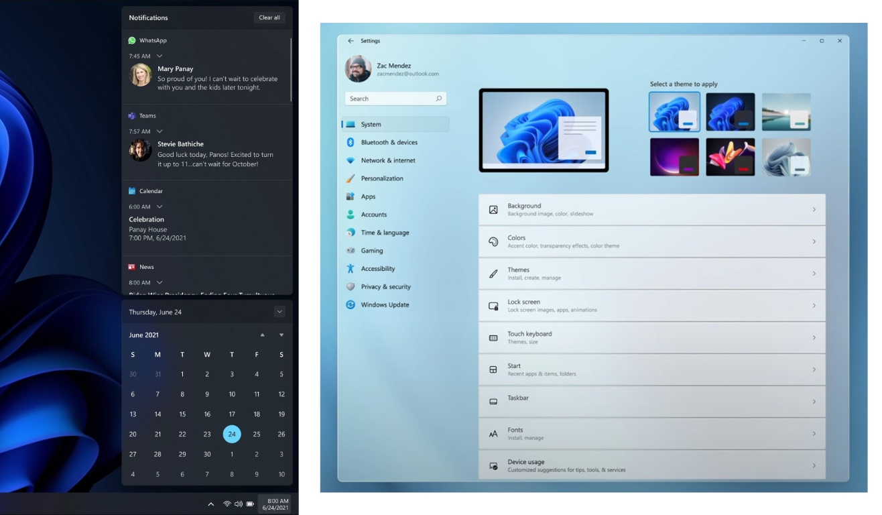Click the battery icon in system tray
882x515 pixels.
pos(250,504)
